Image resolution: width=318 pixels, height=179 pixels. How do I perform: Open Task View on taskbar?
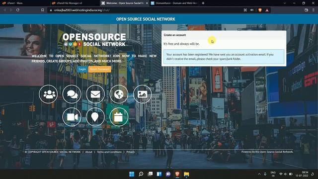pos(150,174)
